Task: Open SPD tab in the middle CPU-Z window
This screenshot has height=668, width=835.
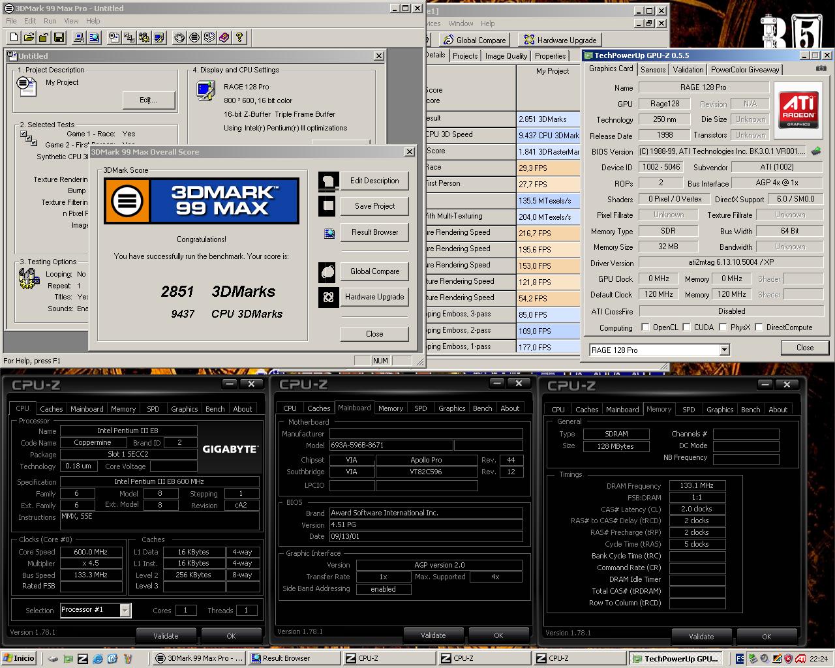Action: point(421,408)
